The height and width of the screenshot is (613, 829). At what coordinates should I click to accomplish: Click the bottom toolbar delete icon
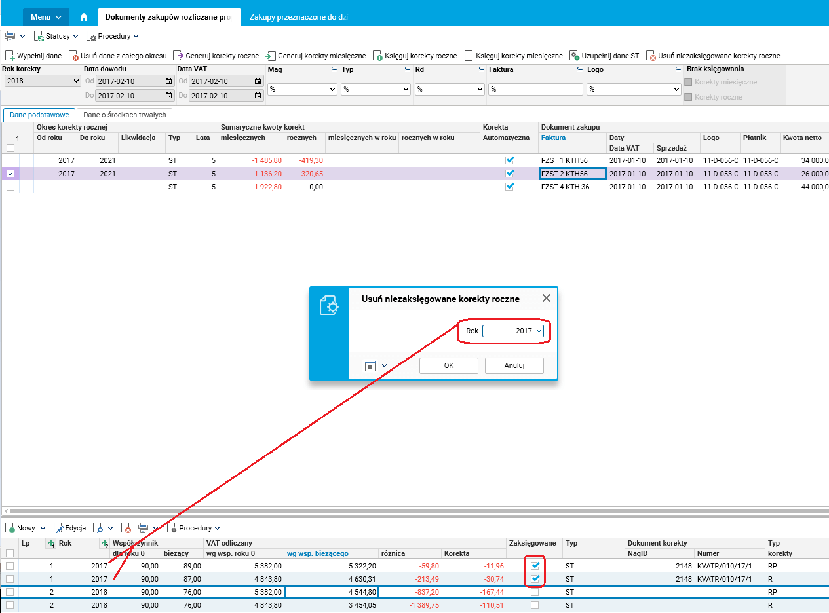click(x=126, y=528)
